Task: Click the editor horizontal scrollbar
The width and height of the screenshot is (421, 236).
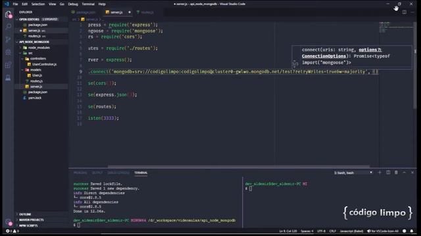Action: pyautogui.click(x=239, y=167)
